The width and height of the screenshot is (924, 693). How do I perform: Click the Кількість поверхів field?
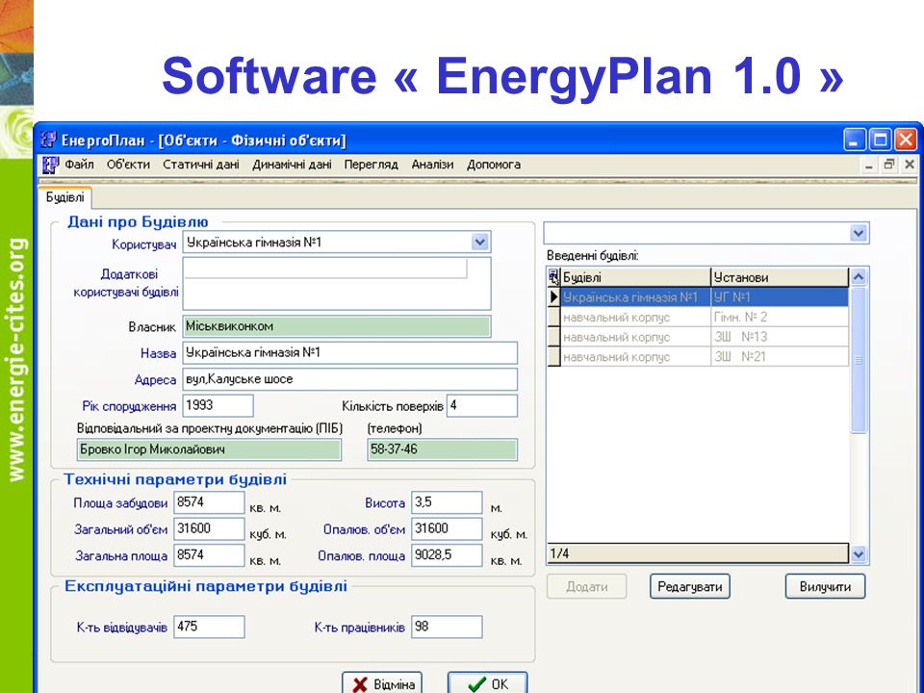(482, 405)
